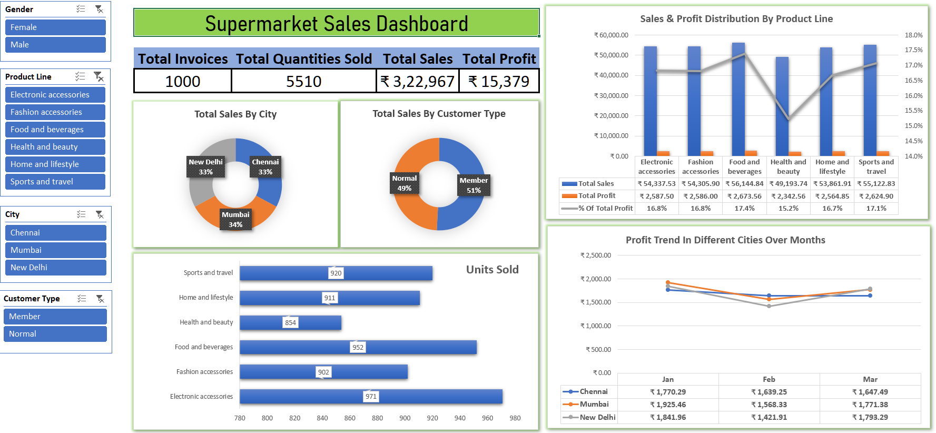The image size is (936, 433).
Task: Filter by Normal customer type
Action: coord(55,334)
